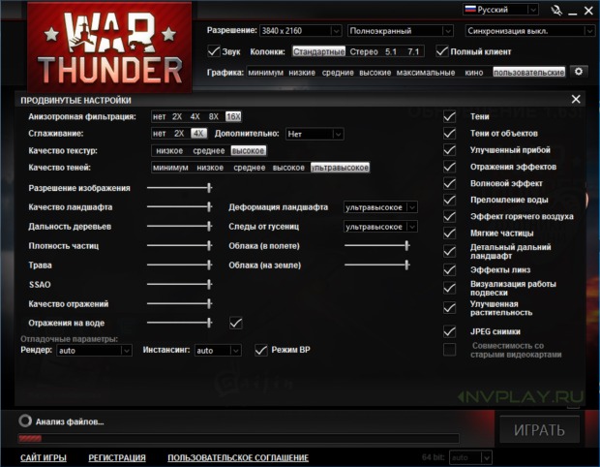The height and width of the screenshot is (467, 600).
Task: Toggle Эффекты линз checkbox
Action: 449,269
